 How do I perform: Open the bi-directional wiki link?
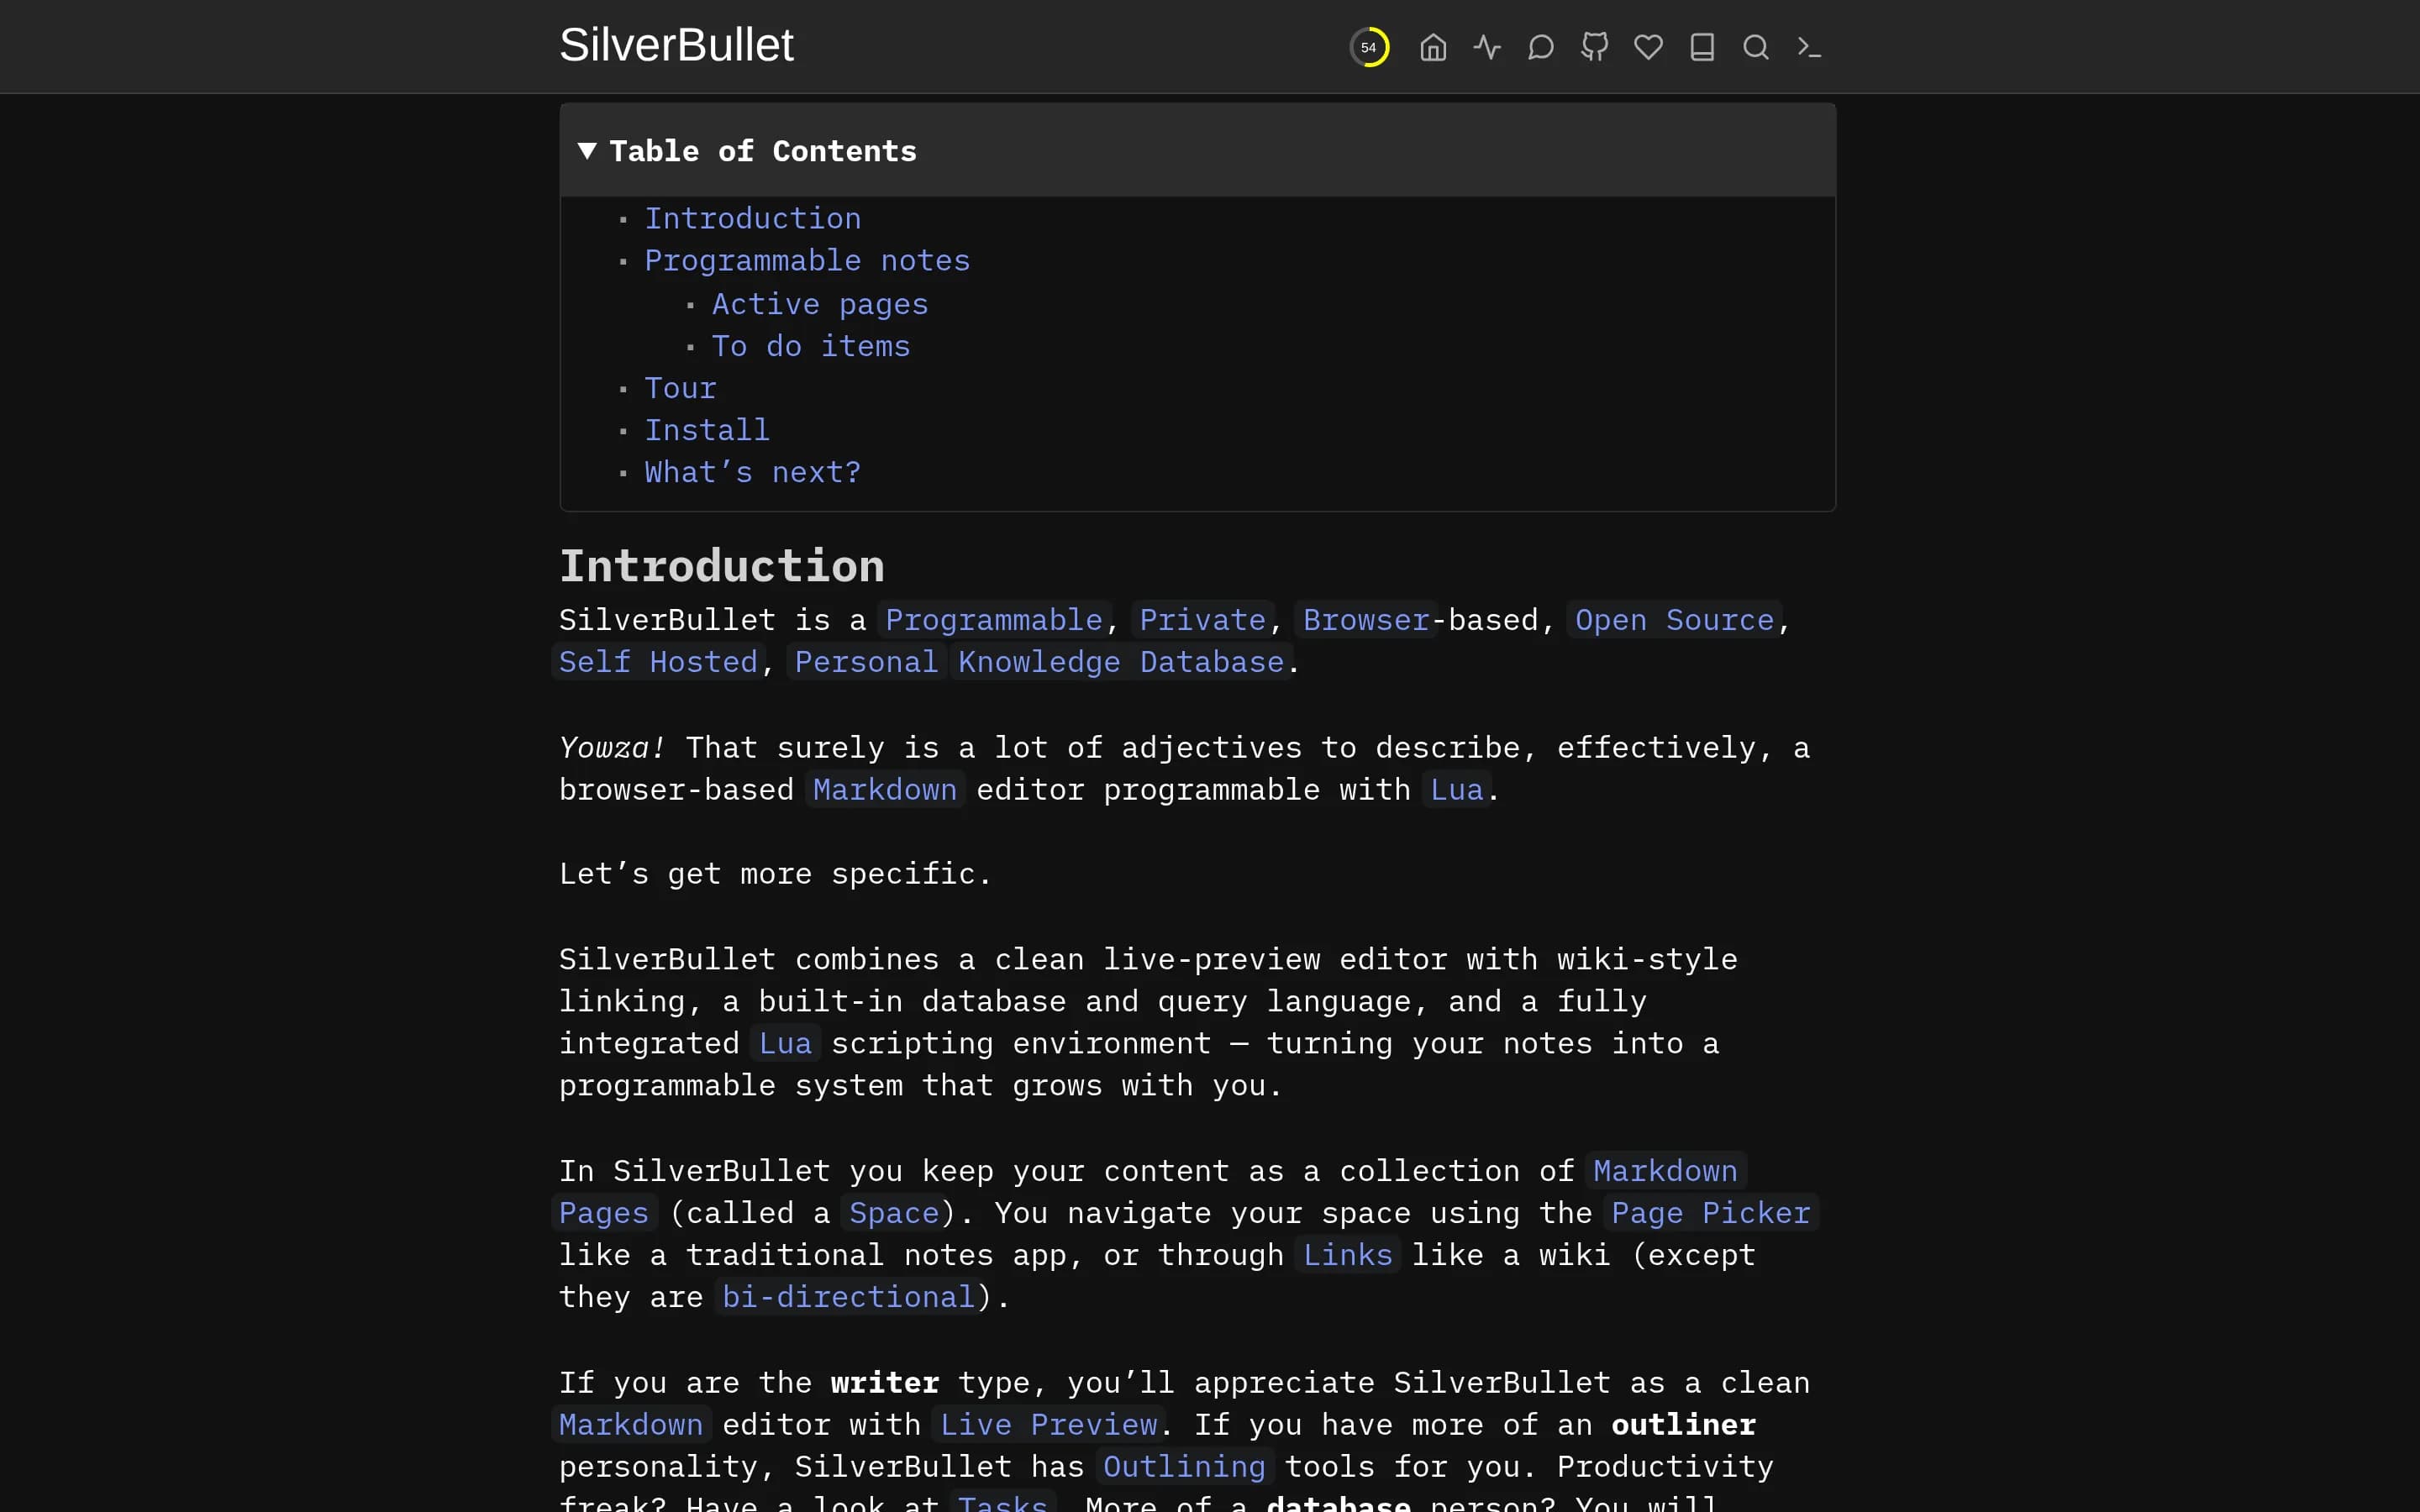tap(848, 1297)
